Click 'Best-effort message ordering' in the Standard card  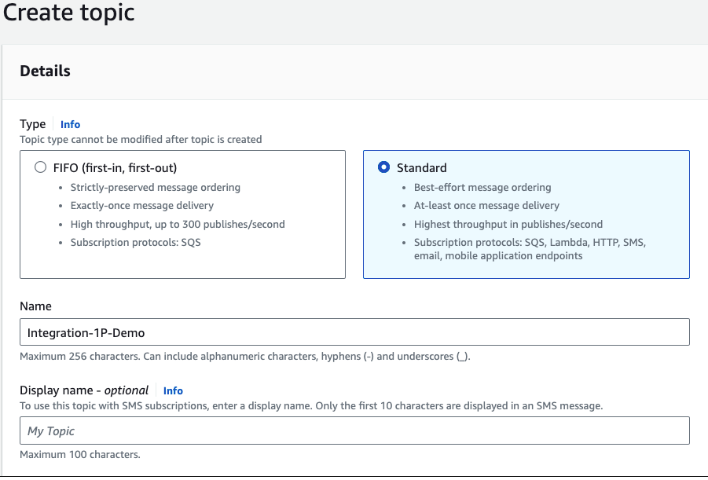(x=482, y=188)
